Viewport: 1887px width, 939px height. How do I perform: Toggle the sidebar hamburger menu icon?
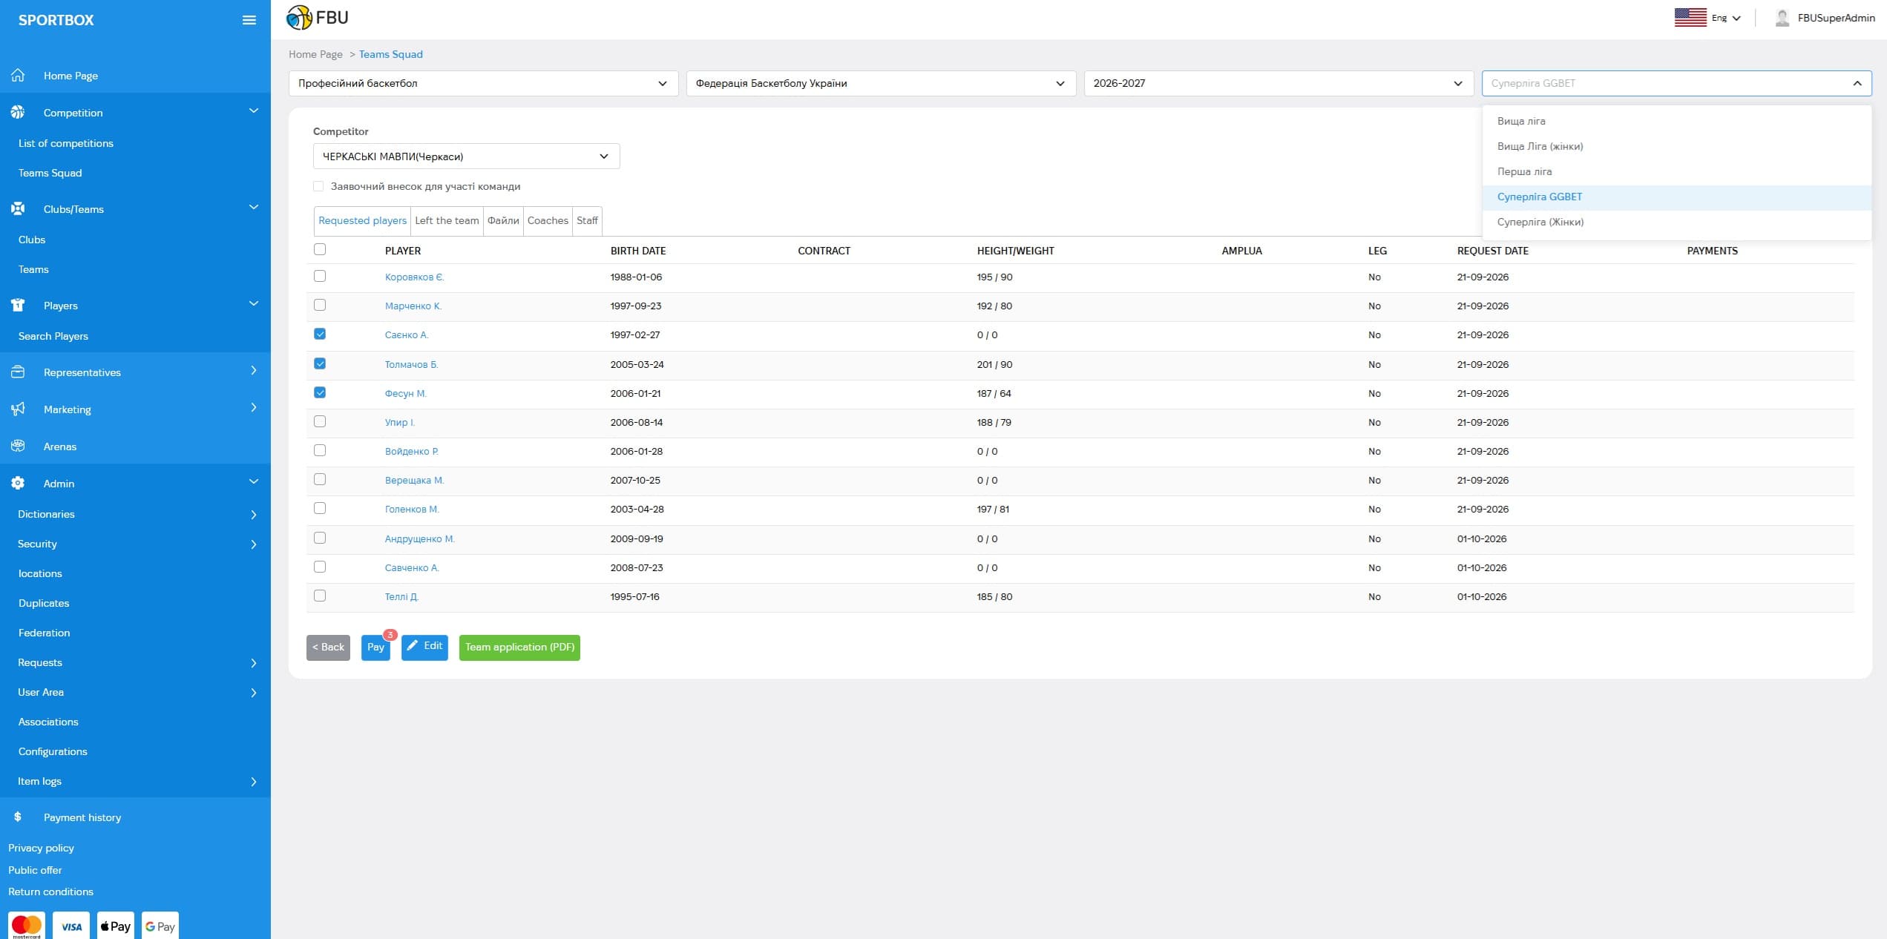(x=249, y=20)
